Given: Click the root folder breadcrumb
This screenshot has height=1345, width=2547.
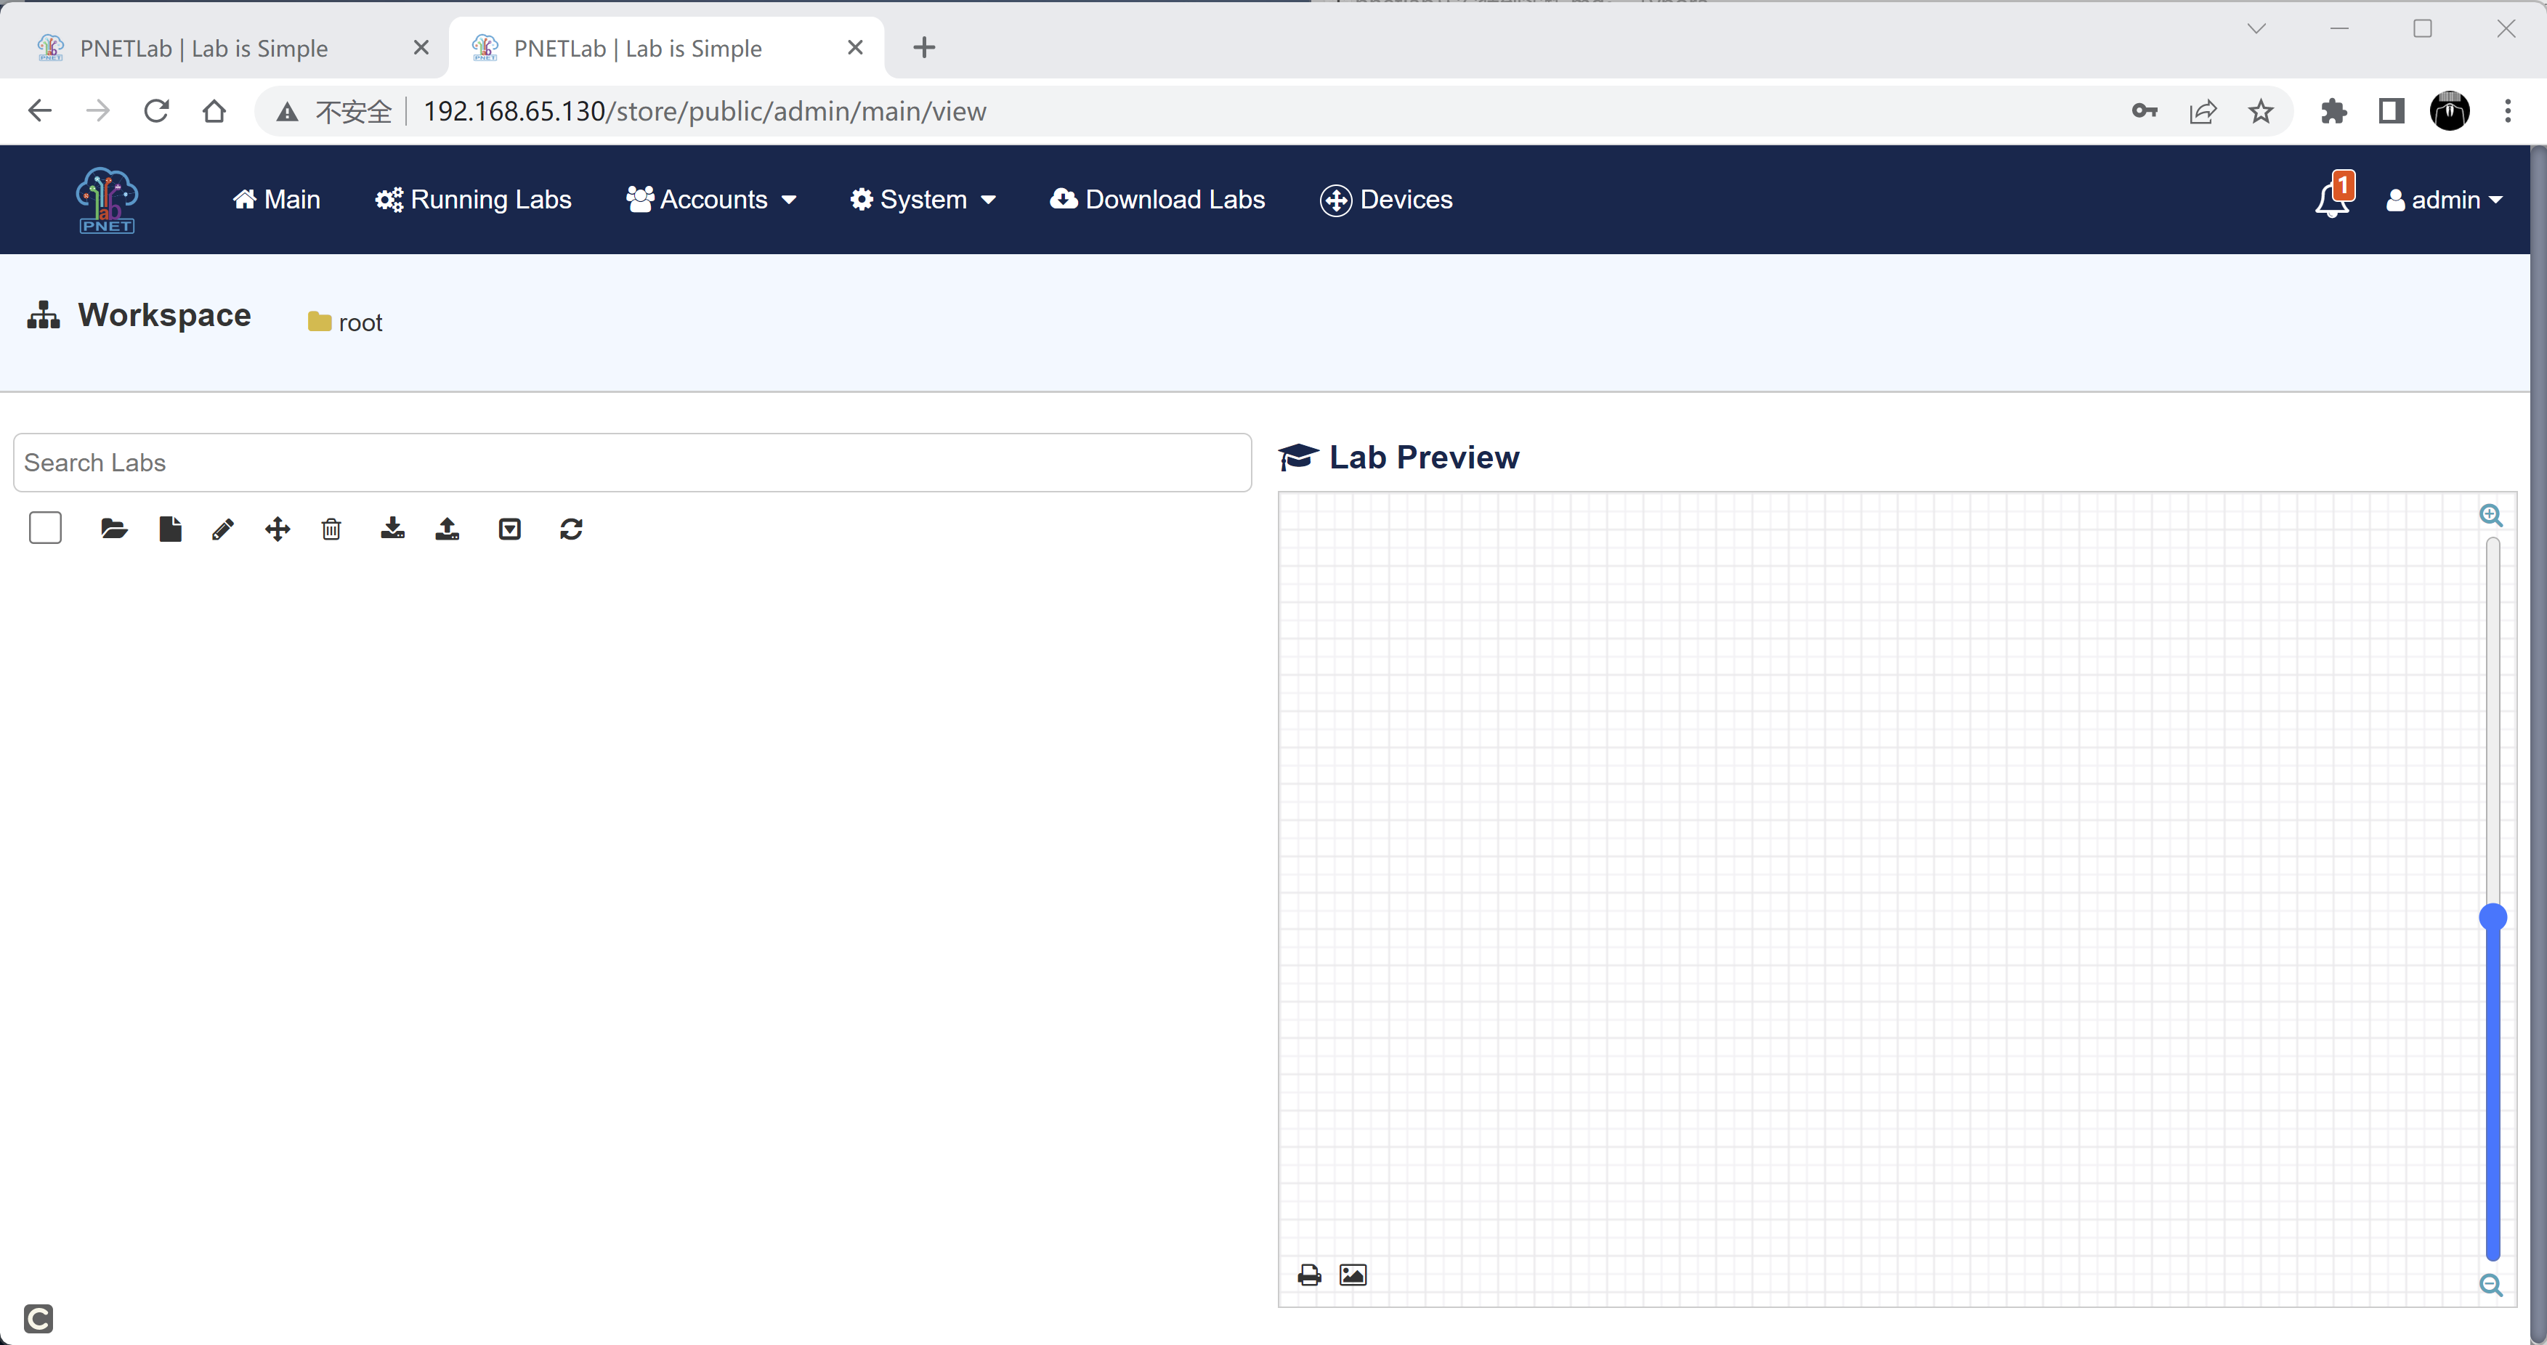Looking at the screenshot, I should pos(345,322).
